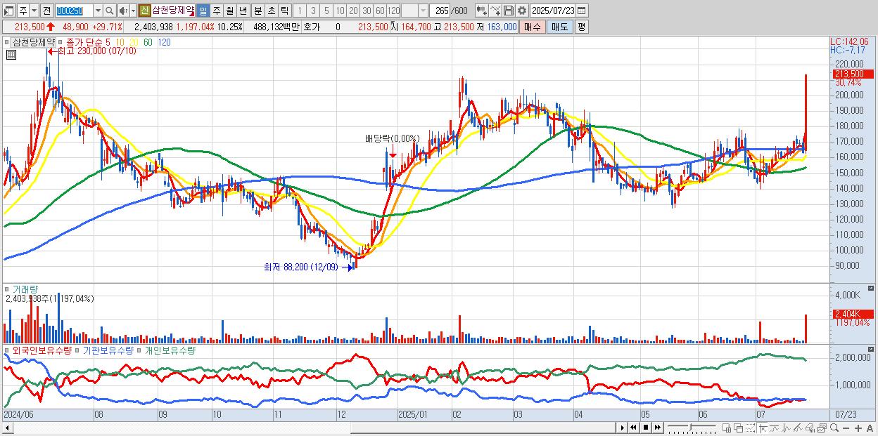Click the 평 button

[x=581, y=27]
